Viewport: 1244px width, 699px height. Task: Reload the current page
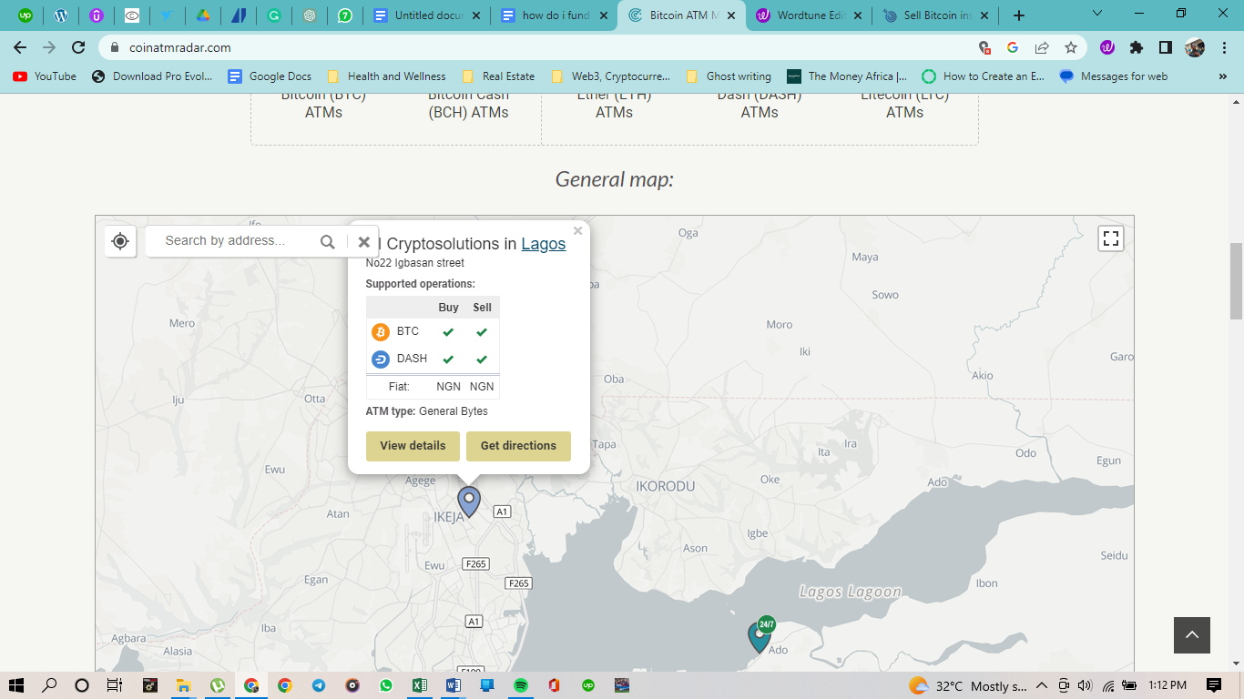[79, 47]
